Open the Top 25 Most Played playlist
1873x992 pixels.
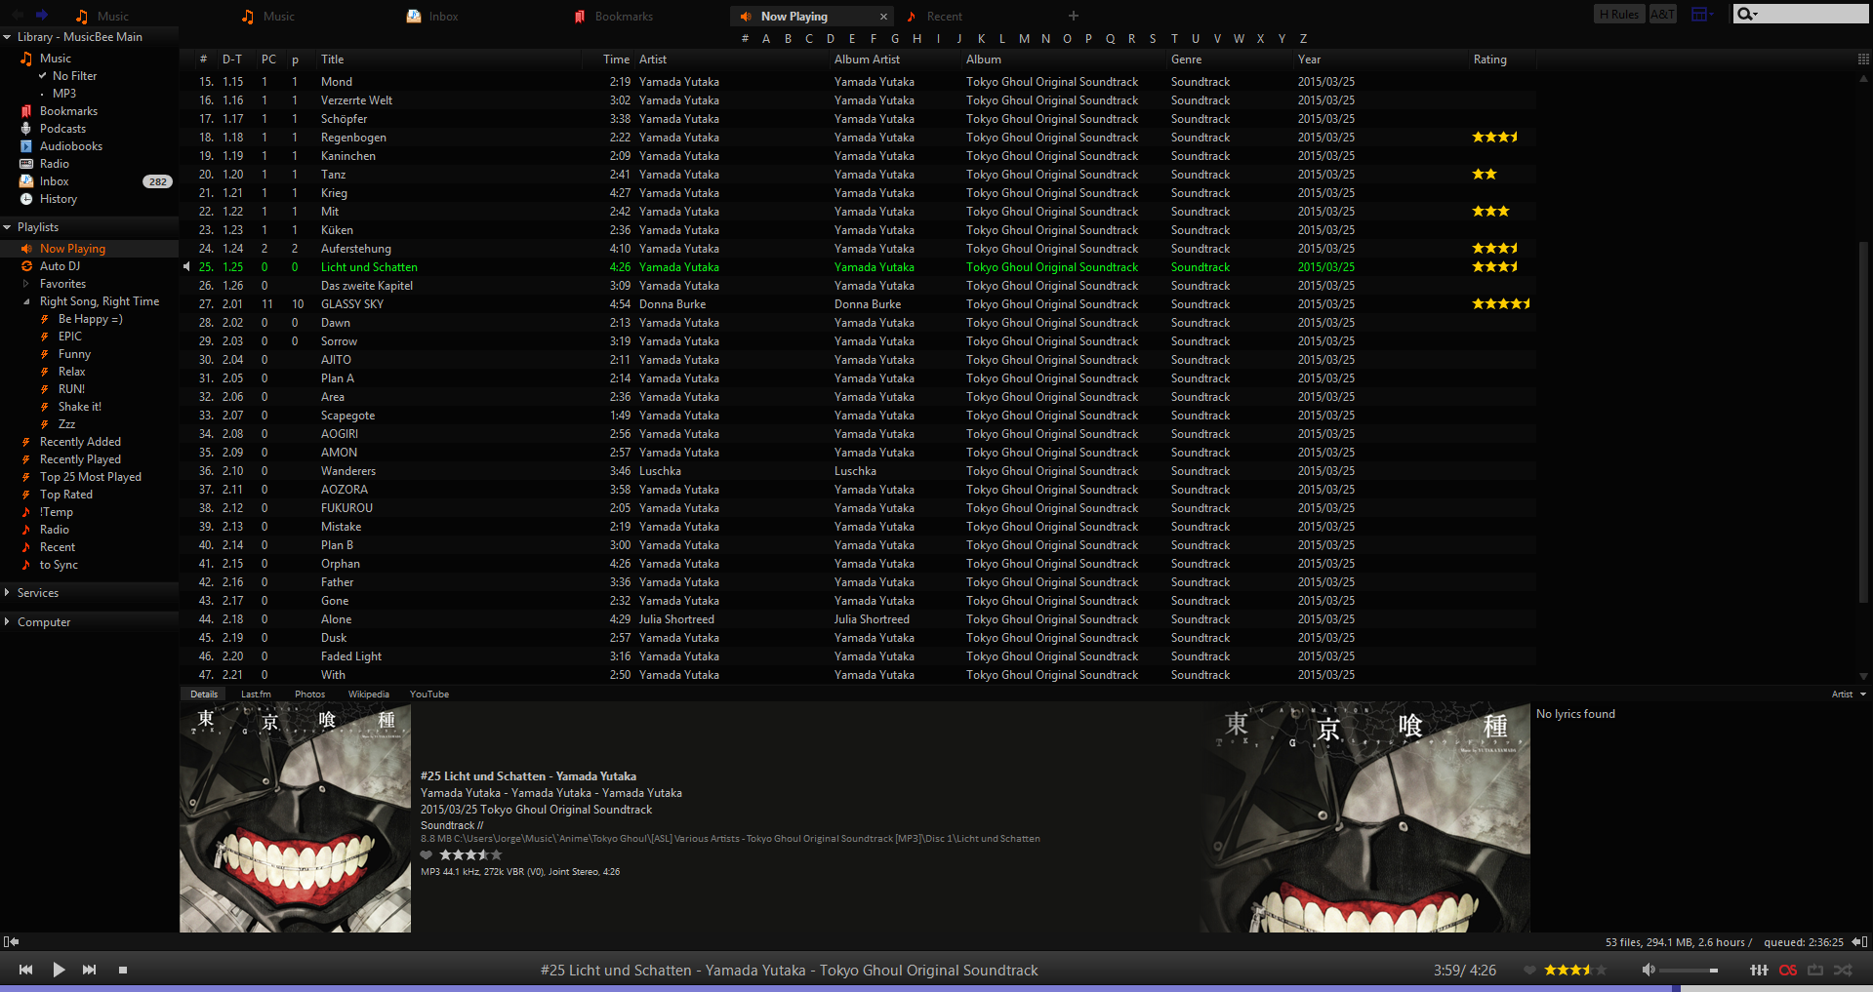pos(90,477)
